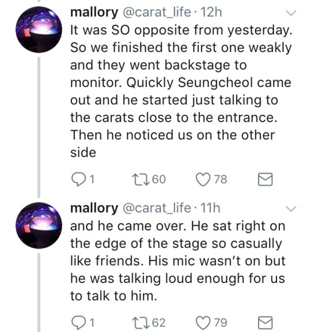
Task: Like the tweet with 79 likes
Action: pyautogui.click(x=203, y=323)
